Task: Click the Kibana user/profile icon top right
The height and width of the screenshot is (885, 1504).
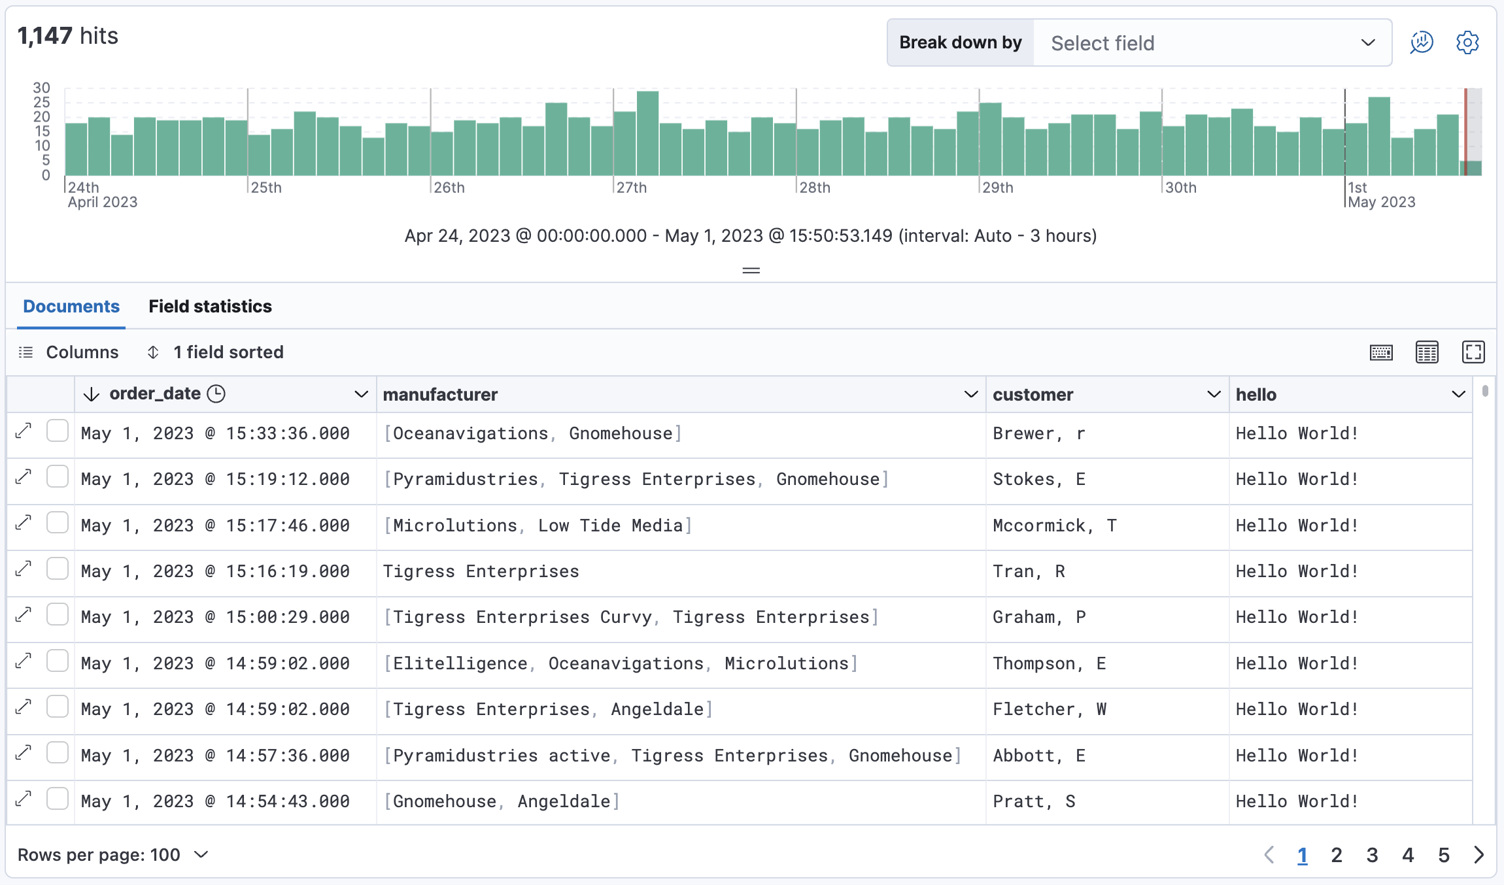Action: (1423, 42)
